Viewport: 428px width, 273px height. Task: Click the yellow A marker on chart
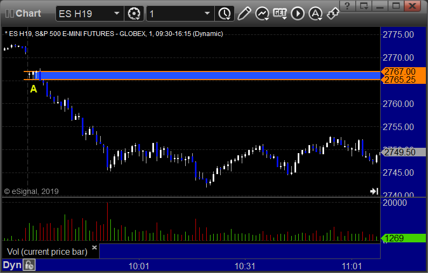(x=33, y=89)
